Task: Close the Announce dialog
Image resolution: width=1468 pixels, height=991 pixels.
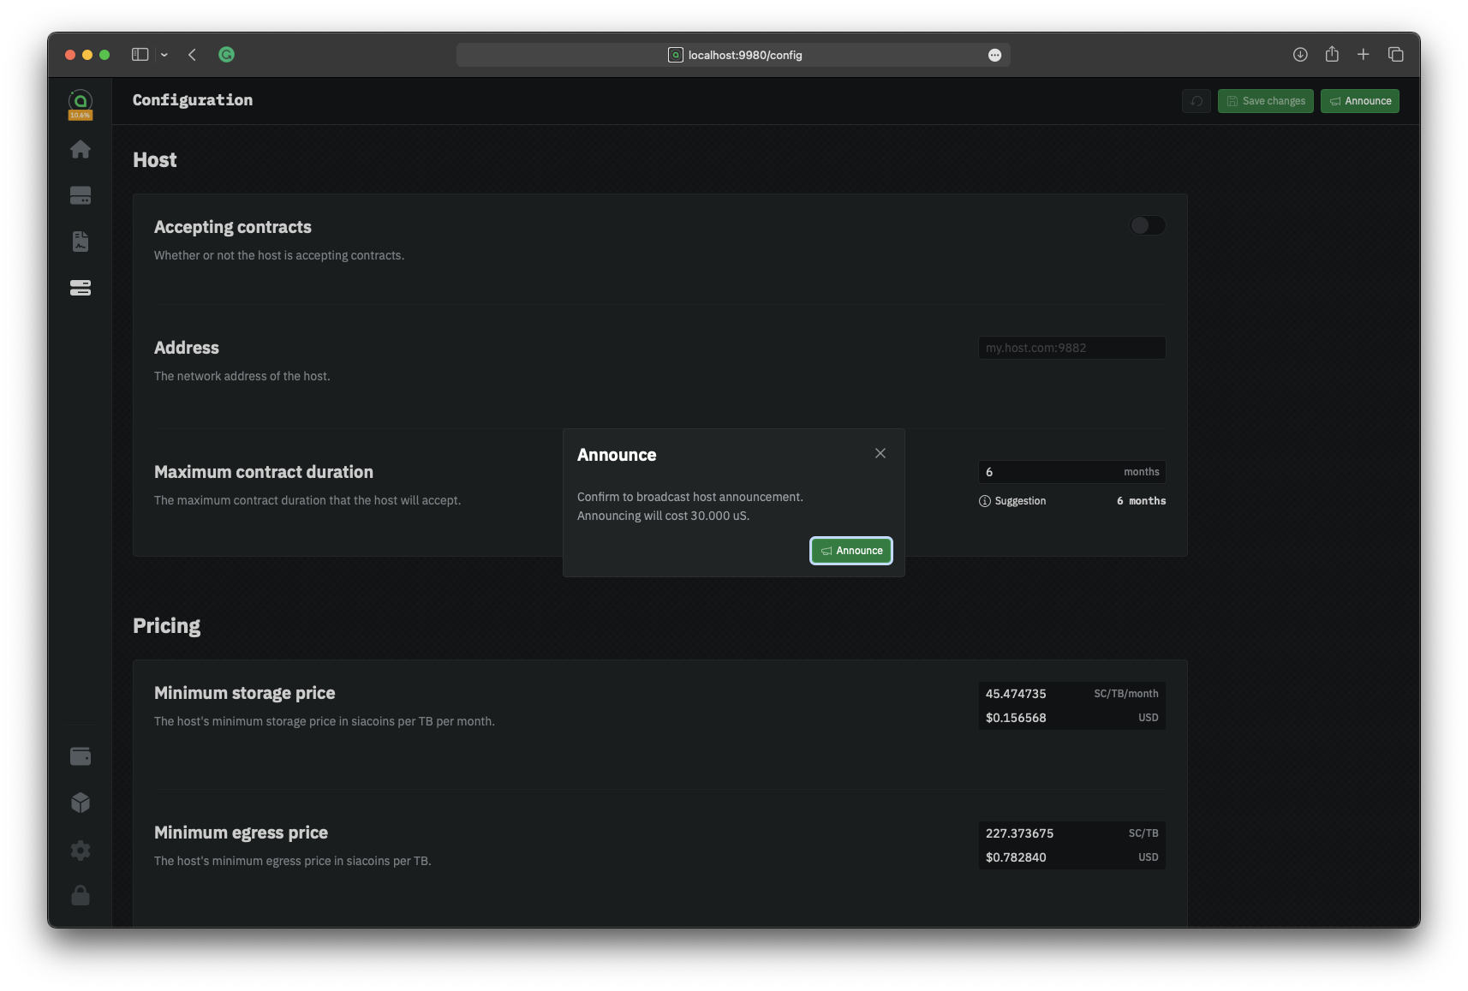Action: click(880, 453)
